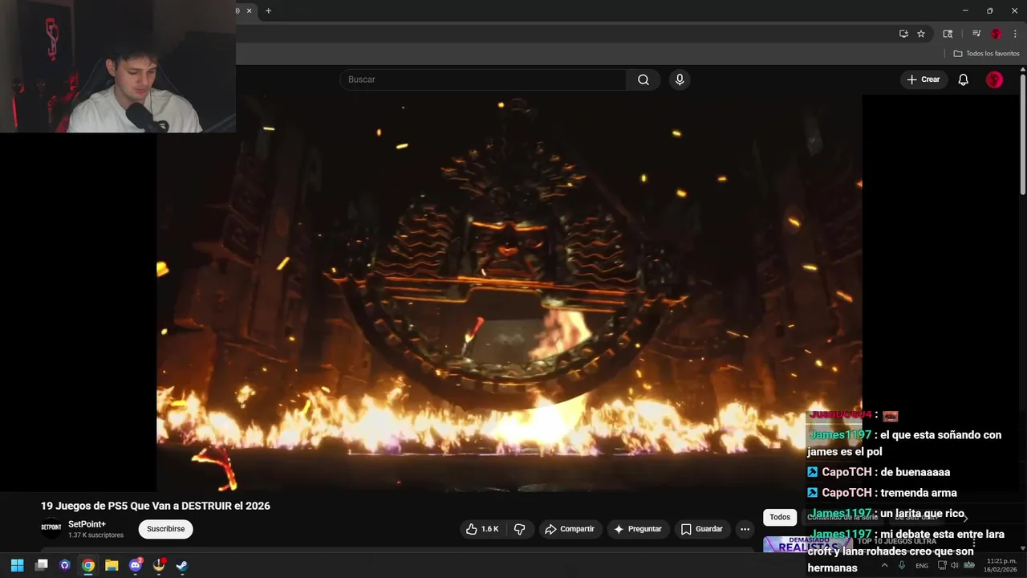Click the SetPoint channel avatar
This screenshot has height=578, width=1027.
(51, 527)
